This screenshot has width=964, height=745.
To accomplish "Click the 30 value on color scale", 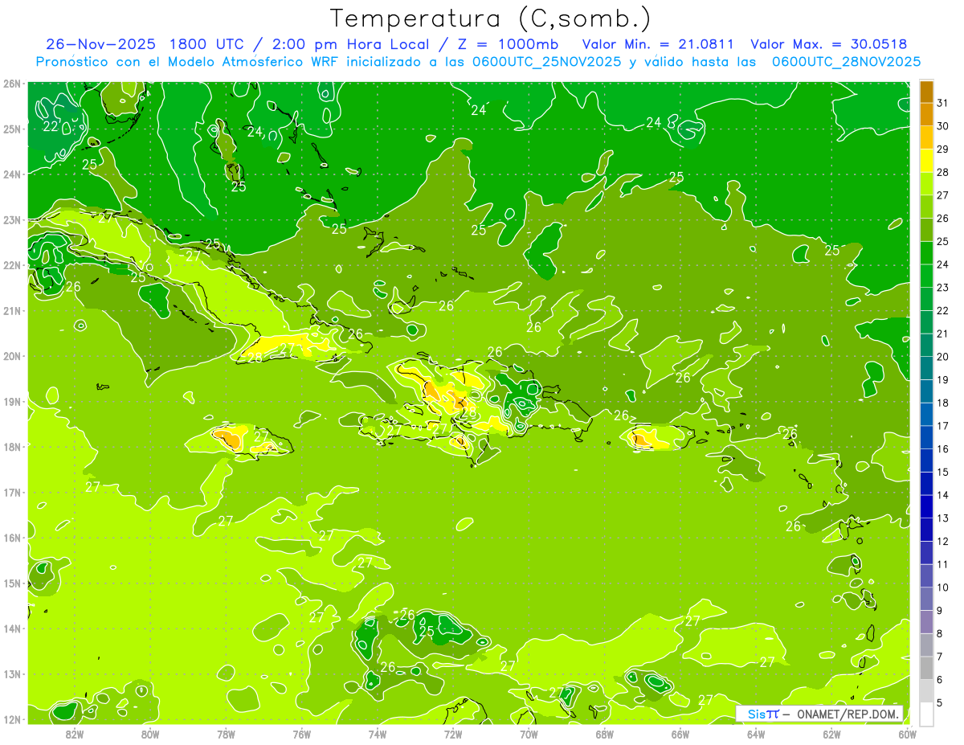I will (942, 125).
